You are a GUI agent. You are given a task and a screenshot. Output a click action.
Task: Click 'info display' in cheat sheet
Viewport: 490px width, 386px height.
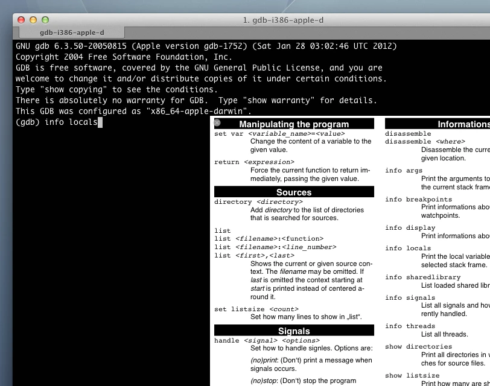pyautogui.click(x=410, y=227)
